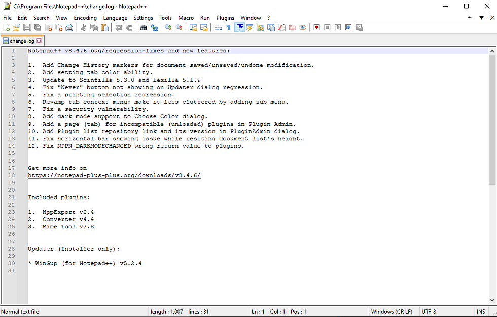Play back recorded macro button

338,28
